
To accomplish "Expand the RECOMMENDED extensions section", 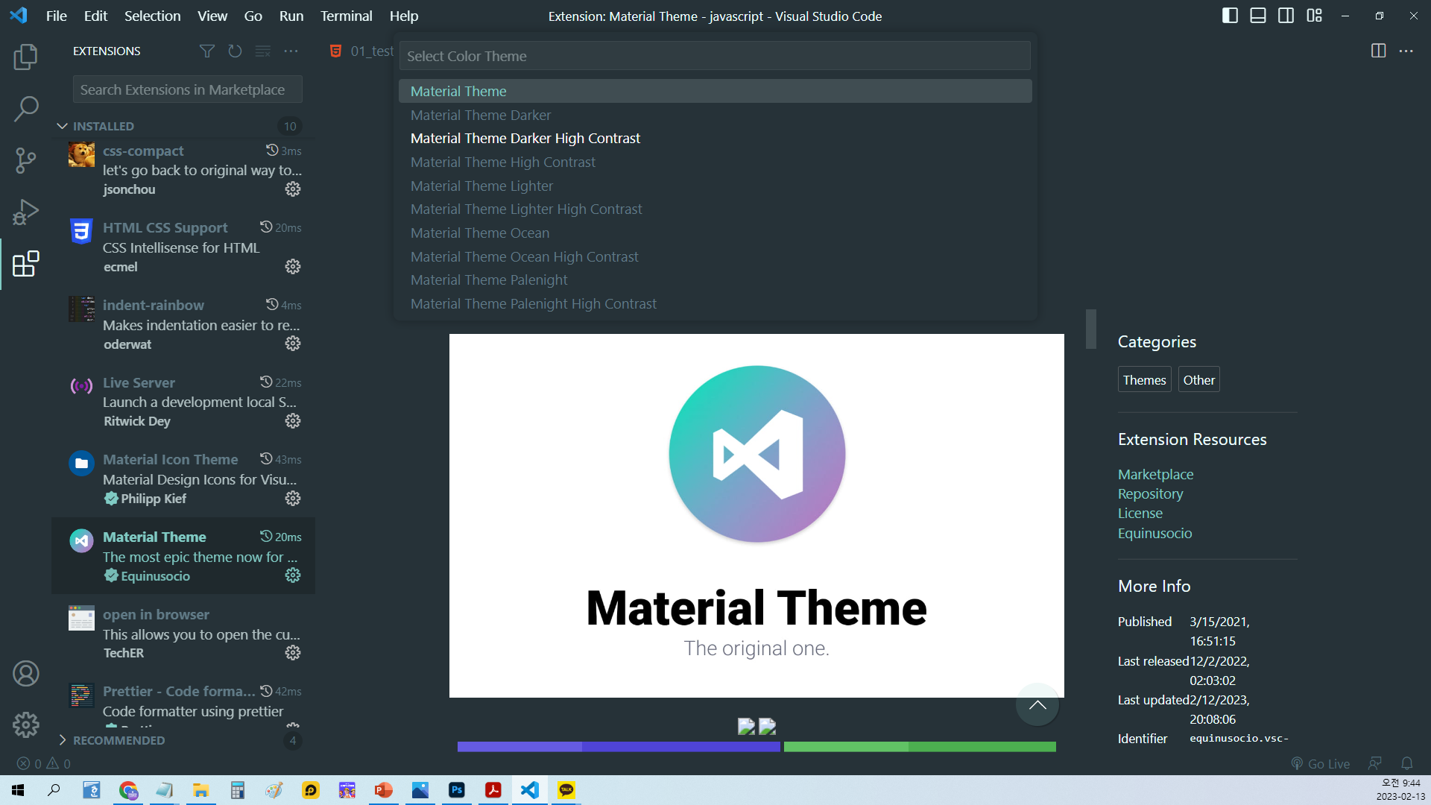I will tap(63, 740).
